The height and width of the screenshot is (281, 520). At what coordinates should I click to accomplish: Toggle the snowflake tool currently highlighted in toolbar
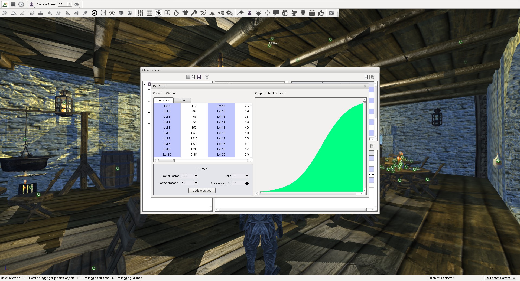(158, 13)
